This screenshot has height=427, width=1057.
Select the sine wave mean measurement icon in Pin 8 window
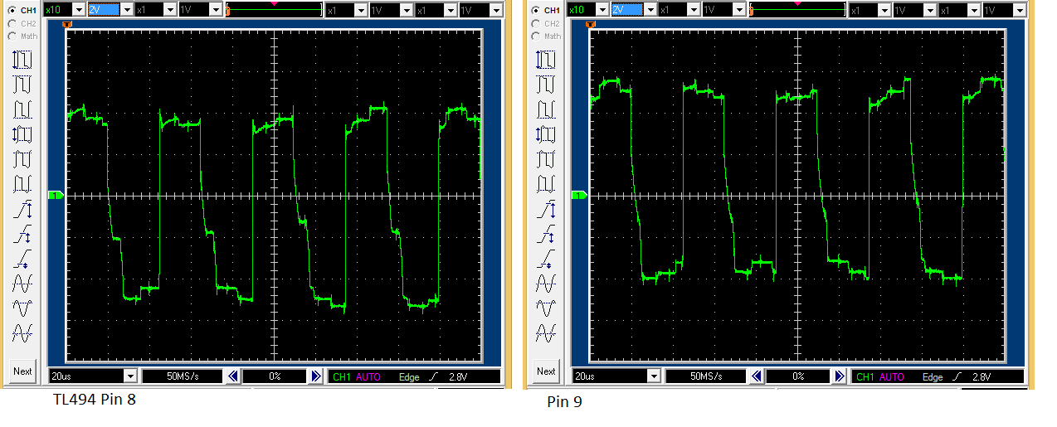tap(22, 284)
